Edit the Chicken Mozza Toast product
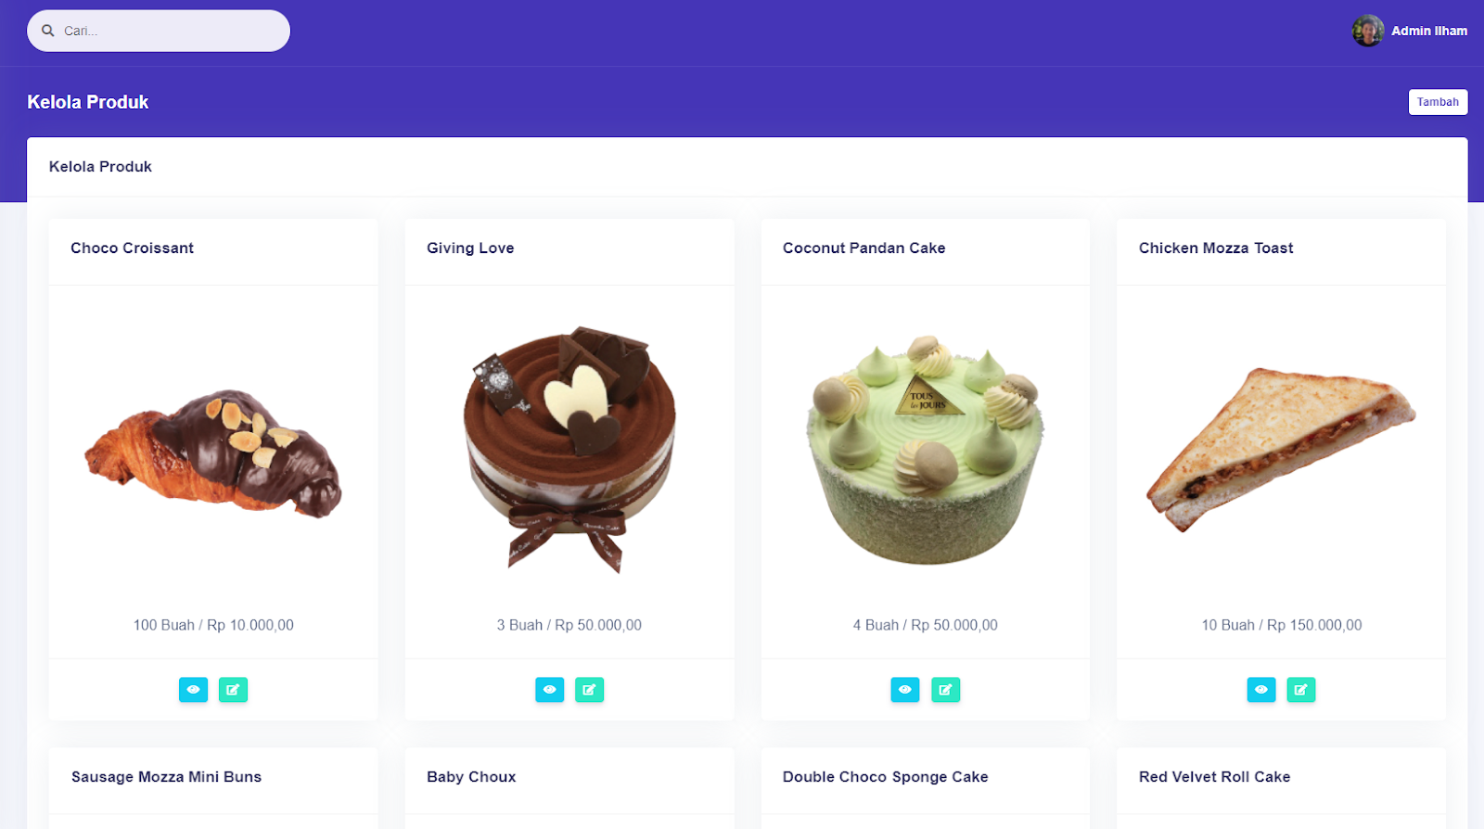1484x829 pixels. [1301, 690]
